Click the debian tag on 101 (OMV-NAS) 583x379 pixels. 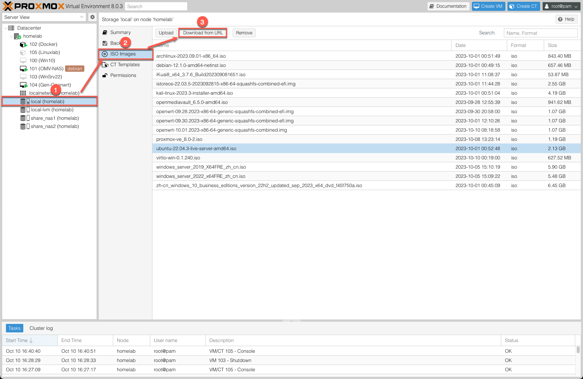[75, 69]
